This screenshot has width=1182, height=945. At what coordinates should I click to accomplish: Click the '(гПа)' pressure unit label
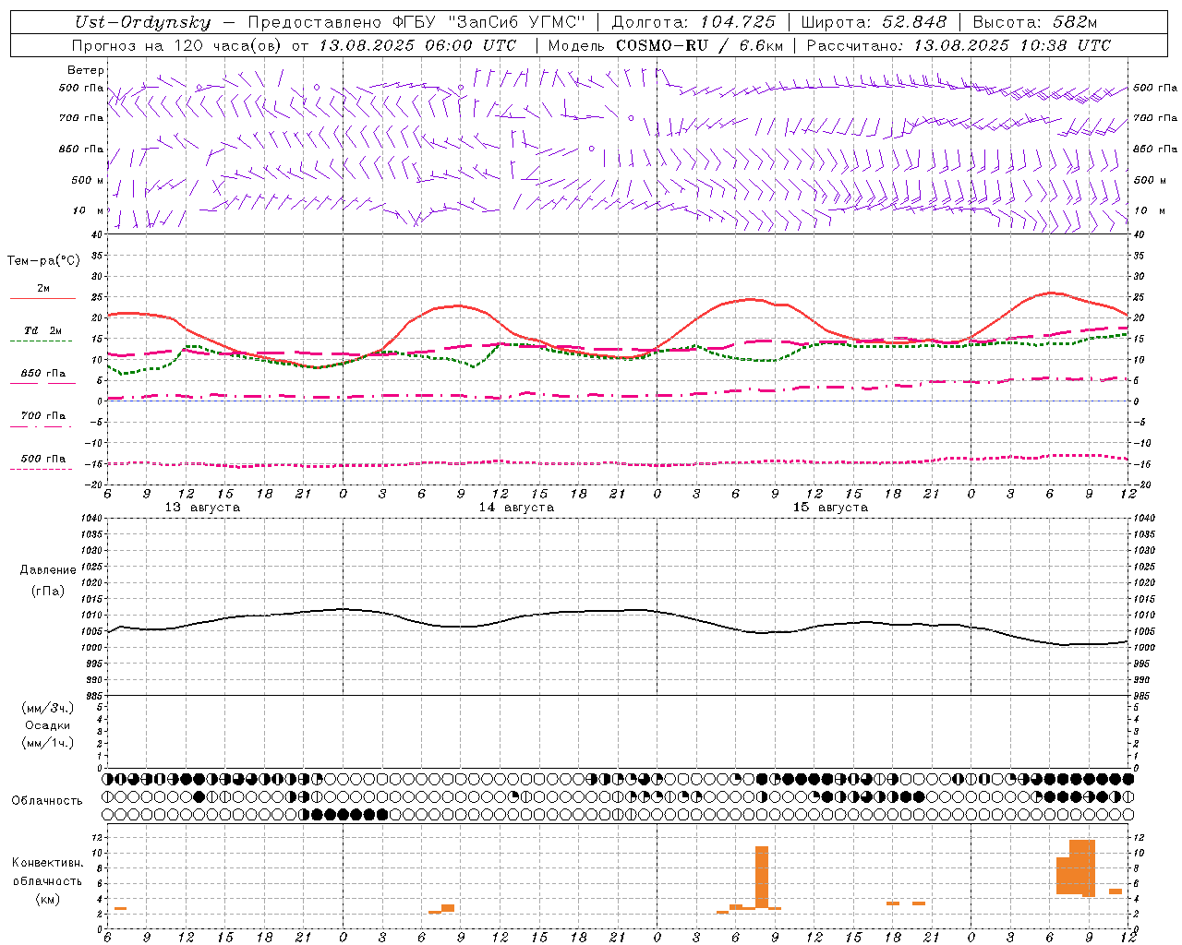tap(48, 591)
